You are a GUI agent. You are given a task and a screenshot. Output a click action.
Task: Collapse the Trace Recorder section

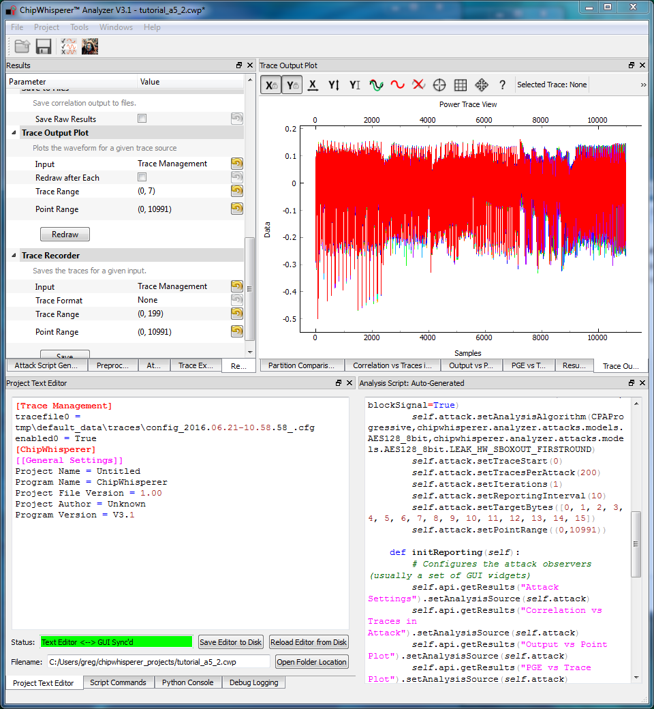coord(15,256)
